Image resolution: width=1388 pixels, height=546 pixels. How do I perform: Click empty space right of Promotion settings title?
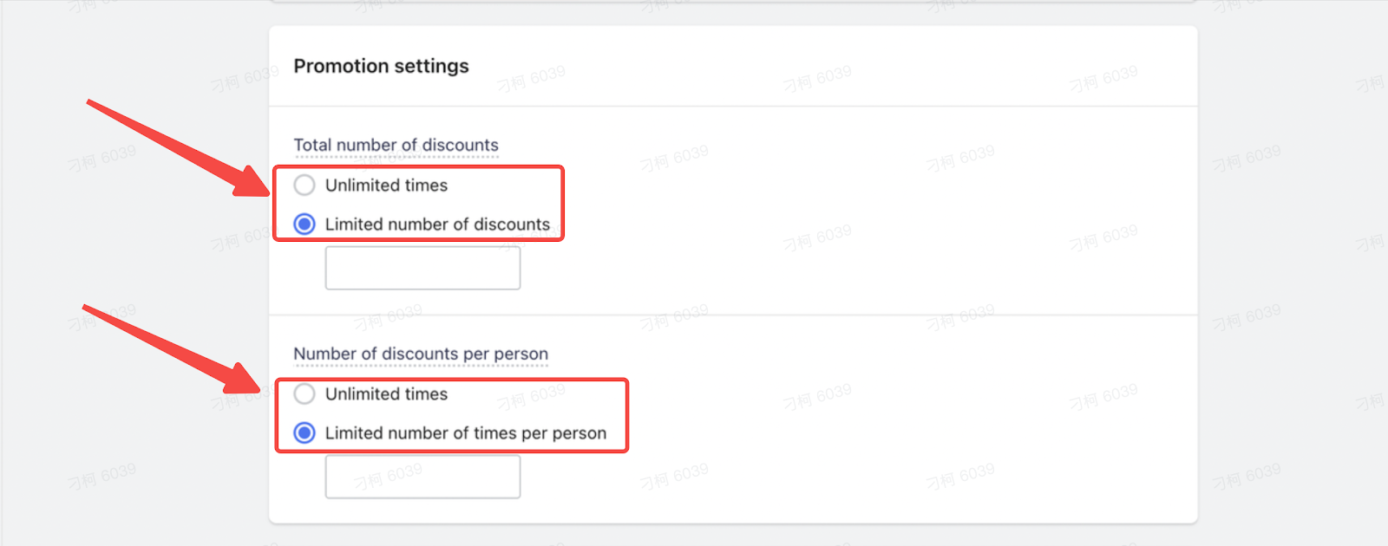824,66
